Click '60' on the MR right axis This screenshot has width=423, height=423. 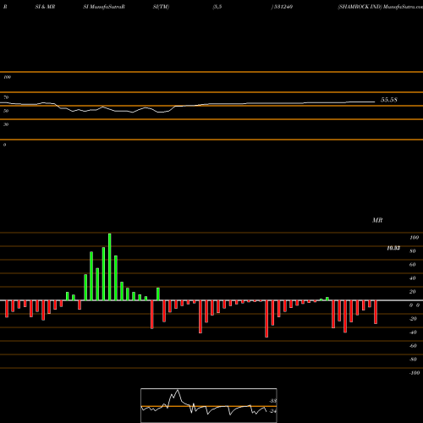(x=413, y=265)
